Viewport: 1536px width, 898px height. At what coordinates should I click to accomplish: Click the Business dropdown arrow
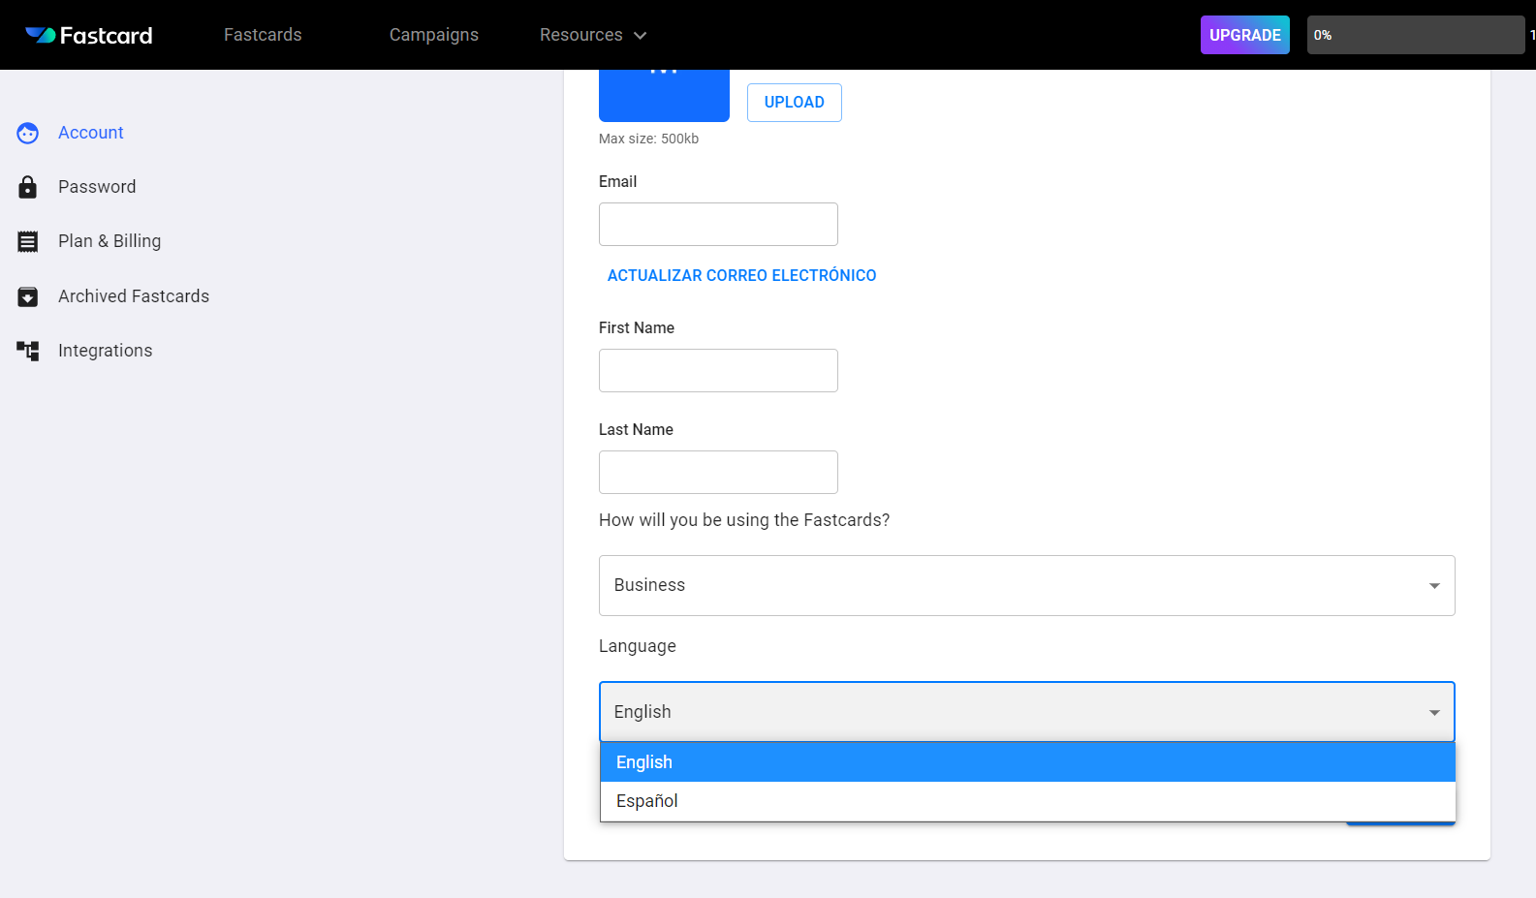pyautogui.click(x=1434, y=586)
